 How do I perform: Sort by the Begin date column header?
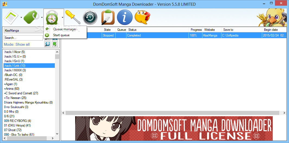click(275, 30)
